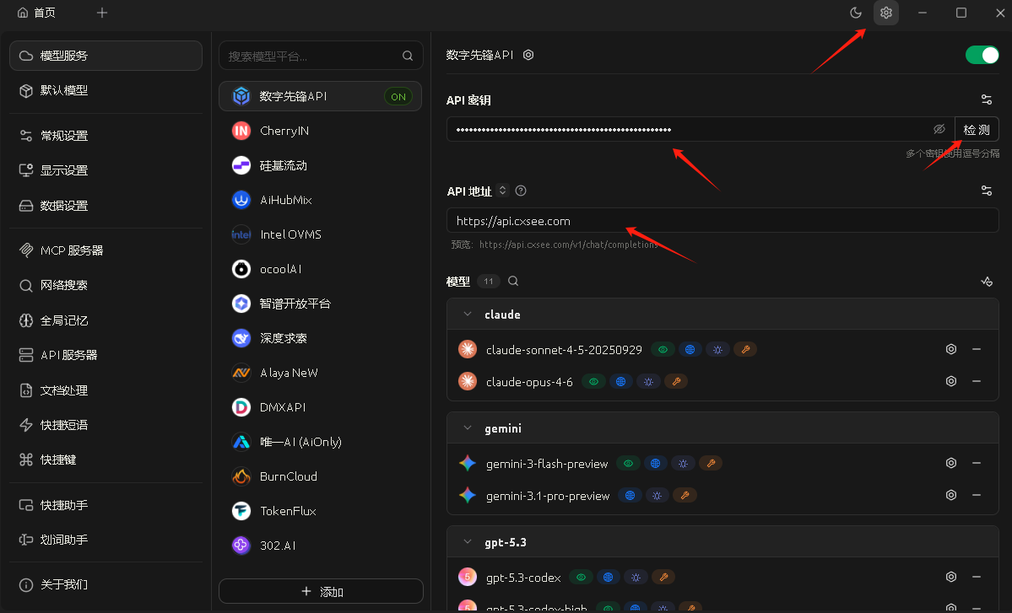The height and width of the screenshot is (613, 1012).
Task: Click the 检测 button to test key
Action: (977, 129)
